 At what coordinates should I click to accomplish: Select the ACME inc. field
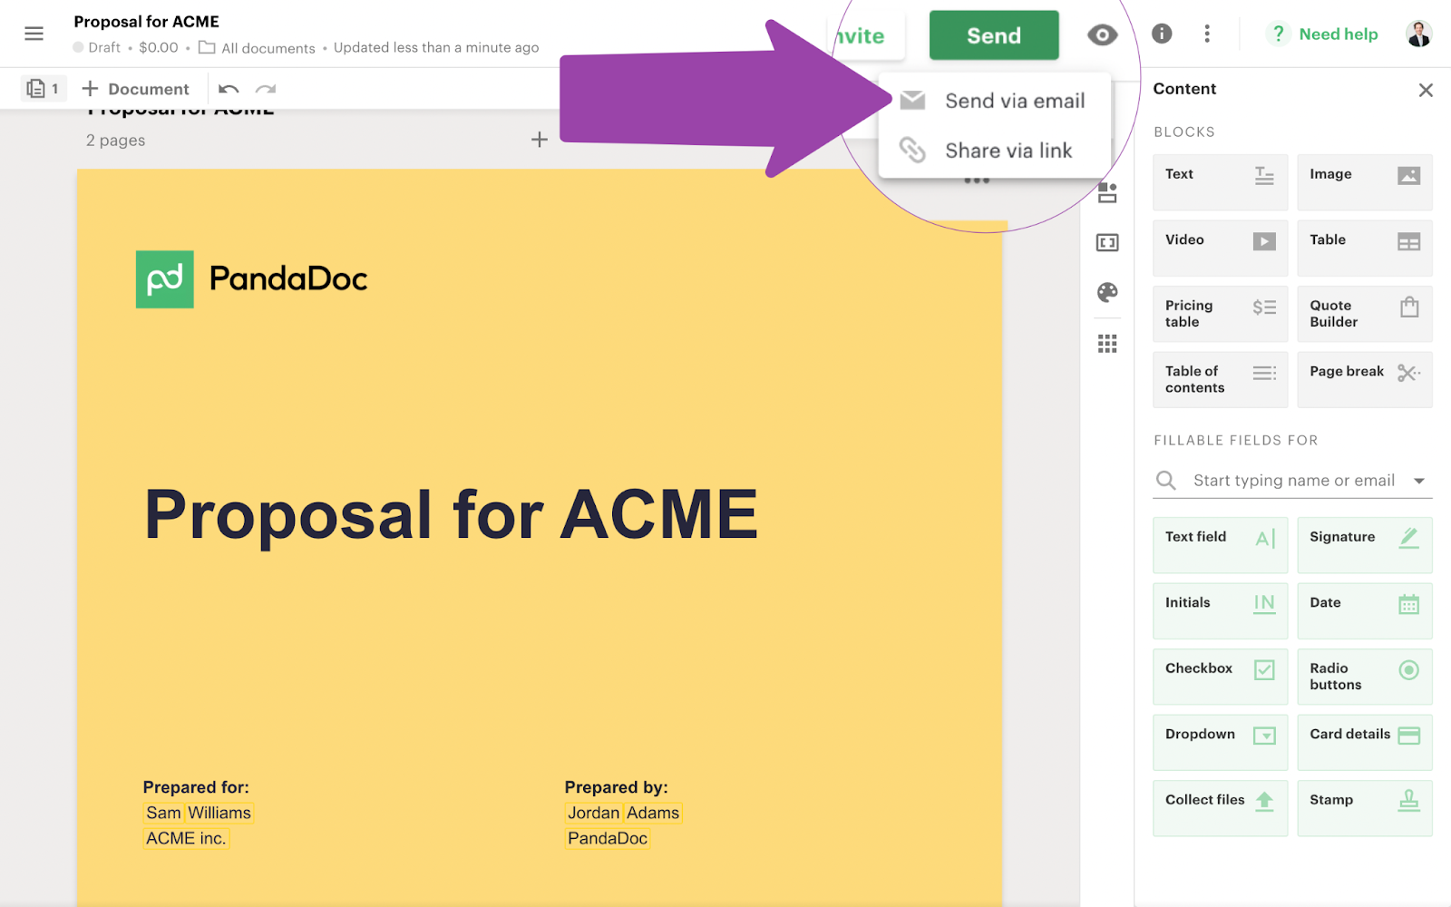[186, 838]
